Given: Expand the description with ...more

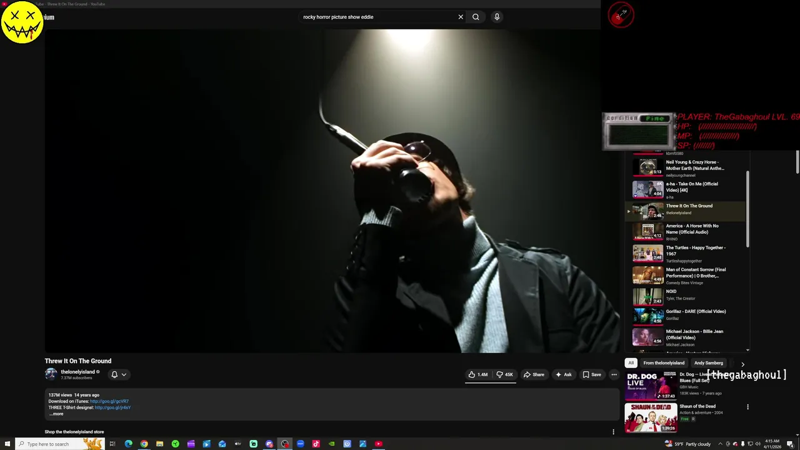Looking at the screenshot, I should (x=56, y=414).
